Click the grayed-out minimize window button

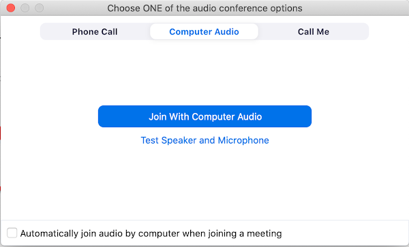click(25, 7)
